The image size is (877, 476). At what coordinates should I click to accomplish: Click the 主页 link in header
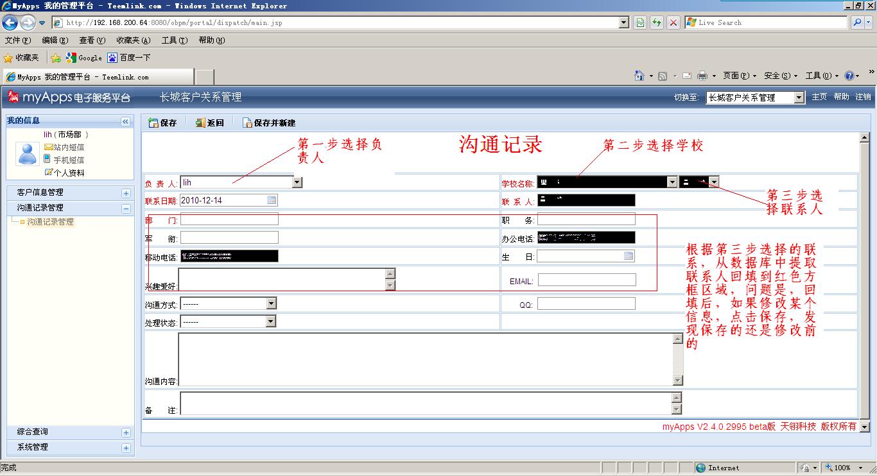(x=819, y=97)
